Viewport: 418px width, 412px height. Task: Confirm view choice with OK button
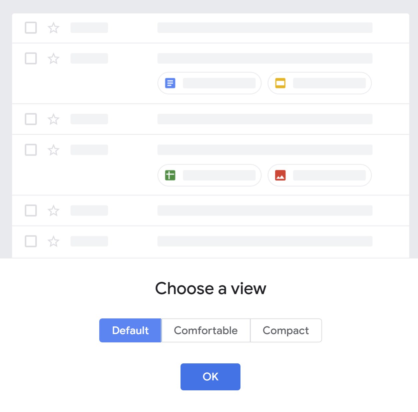[x=210, y=376]
